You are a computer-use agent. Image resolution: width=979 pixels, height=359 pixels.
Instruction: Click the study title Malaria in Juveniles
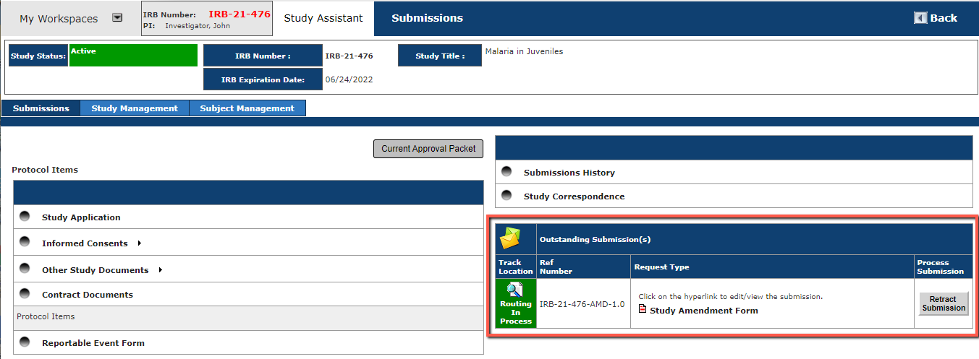pos(524,51)
